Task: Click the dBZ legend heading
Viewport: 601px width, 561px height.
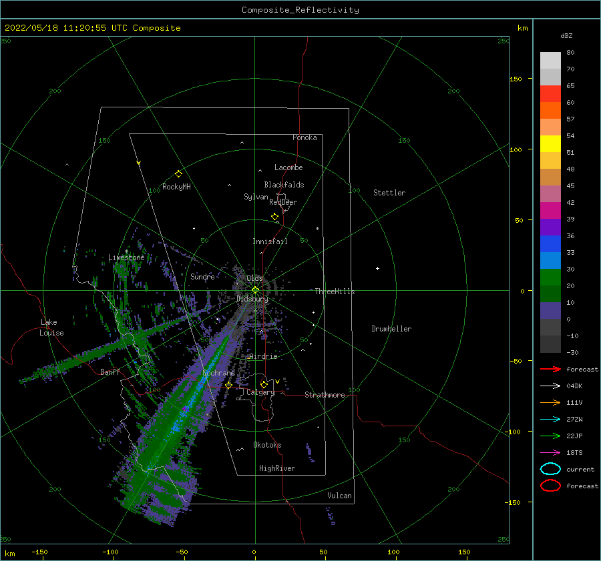Action: coord(566,35)
